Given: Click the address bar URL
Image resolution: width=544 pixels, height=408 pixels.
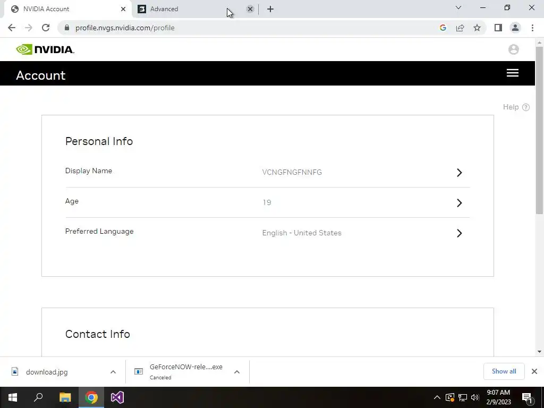Looking at the screenshot, I should click(x=125, y=28).
